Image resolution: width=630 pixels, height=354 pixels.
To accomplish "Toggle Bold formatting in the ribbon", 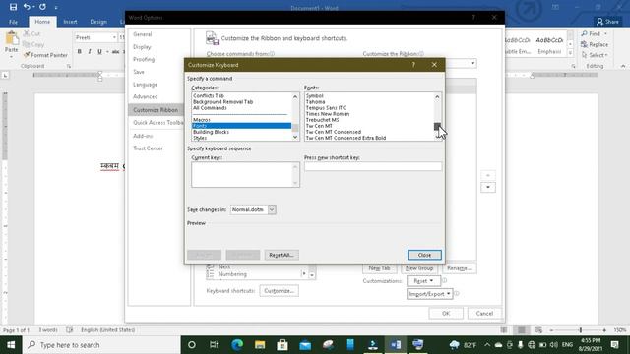I will [x=79, y=51].
